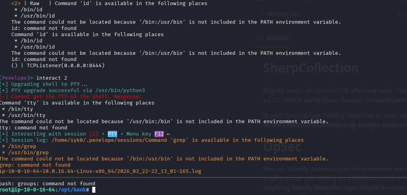The height and width of the screenshot is (195, 407).
Task: Click the '<2>' session marker on the Raw line
Action: [x=16, y=3]
